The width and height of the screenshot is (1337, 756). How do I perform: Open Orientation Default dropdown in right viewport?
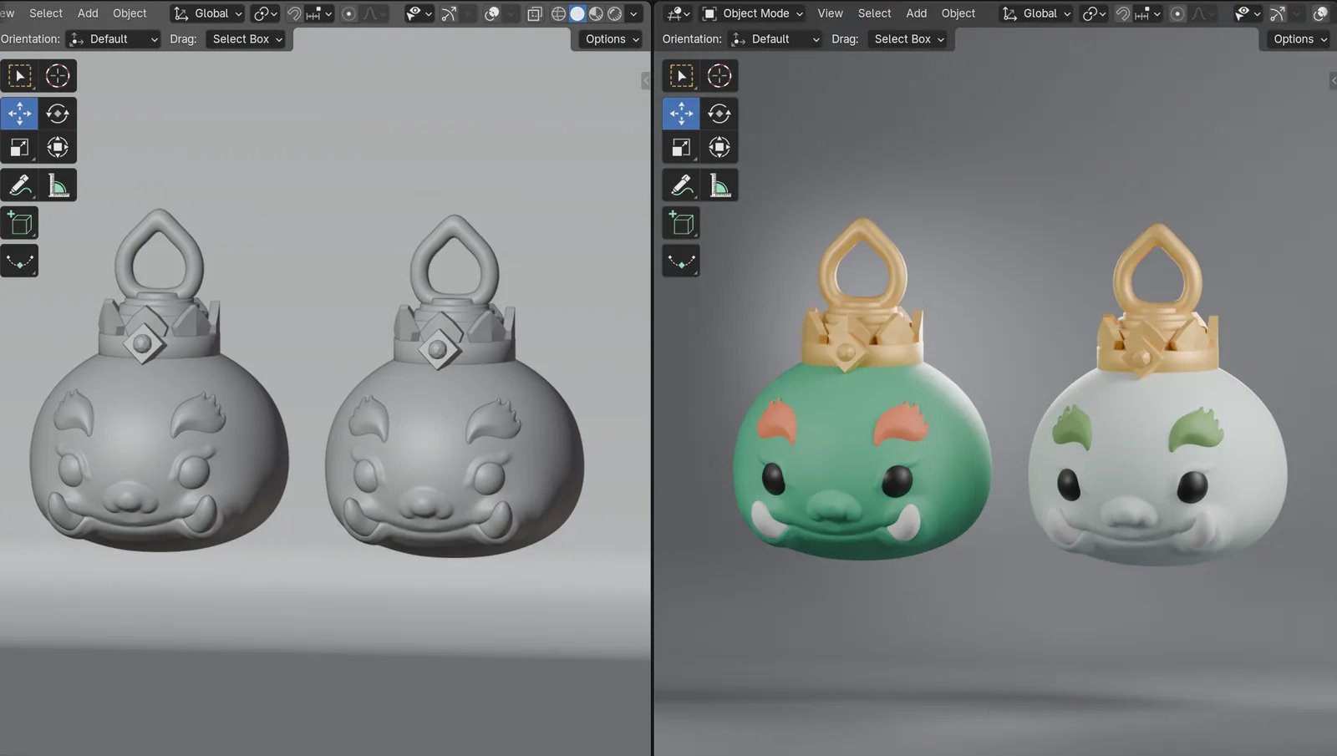(775, 39)
